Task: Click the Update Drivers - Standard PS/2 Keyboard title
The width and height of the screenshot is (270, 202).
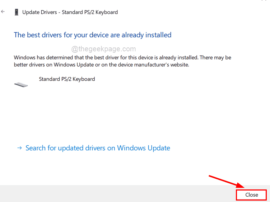Action: (x=70, y=12)
